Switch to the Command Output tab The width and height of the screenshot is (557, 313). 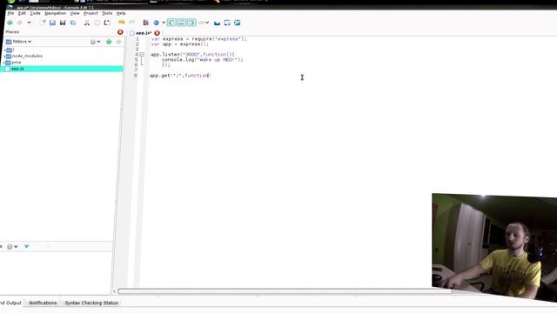(11, 303)
